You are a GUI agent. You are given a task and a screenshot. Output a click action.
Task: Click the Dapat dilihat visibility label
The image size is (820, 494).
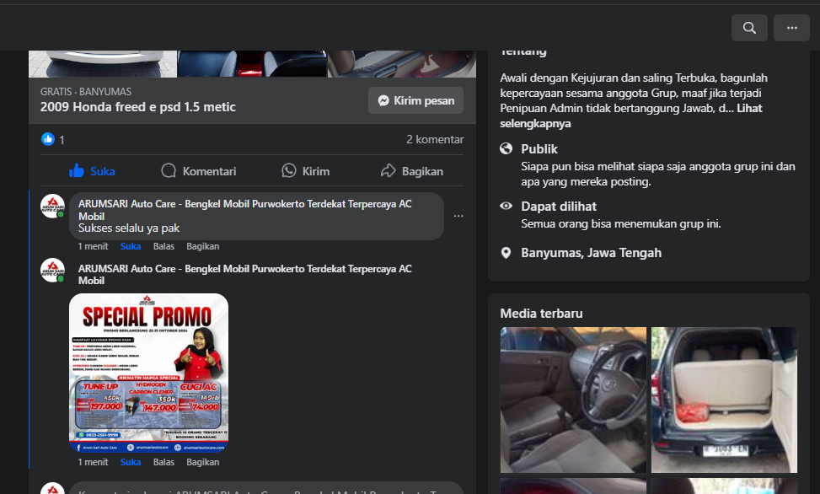pos(559,207)
